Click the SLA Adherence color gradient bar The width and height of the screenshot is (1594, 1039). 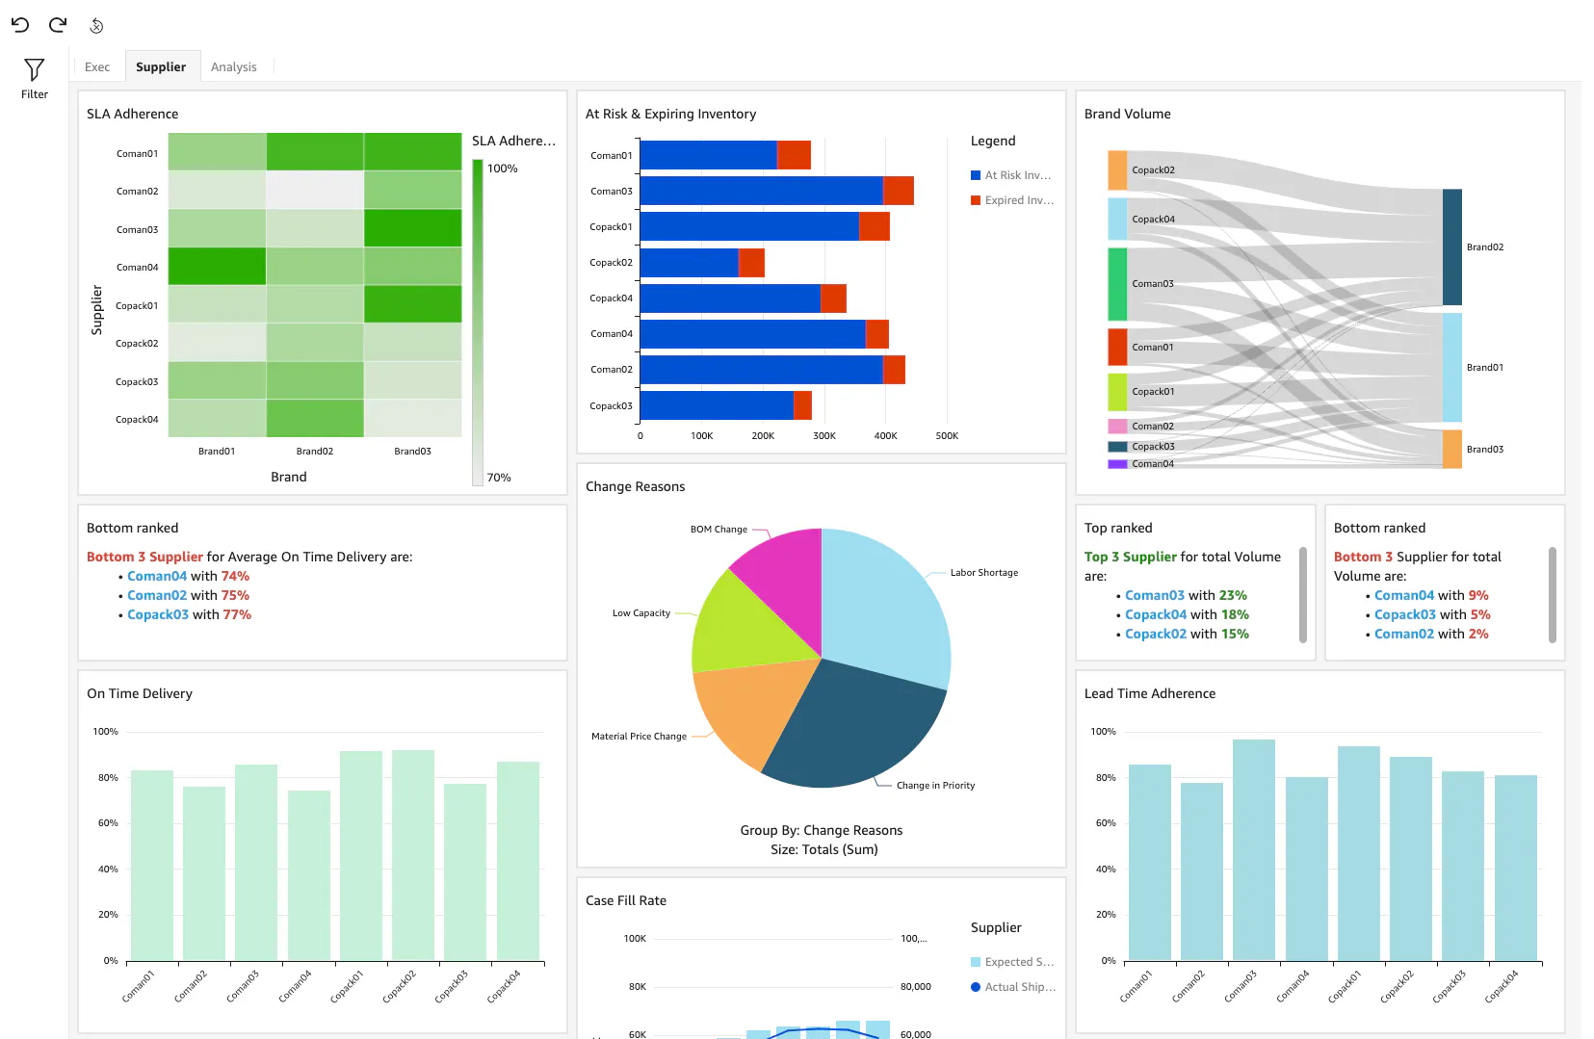pyautogui.click(x=478, y=322)
